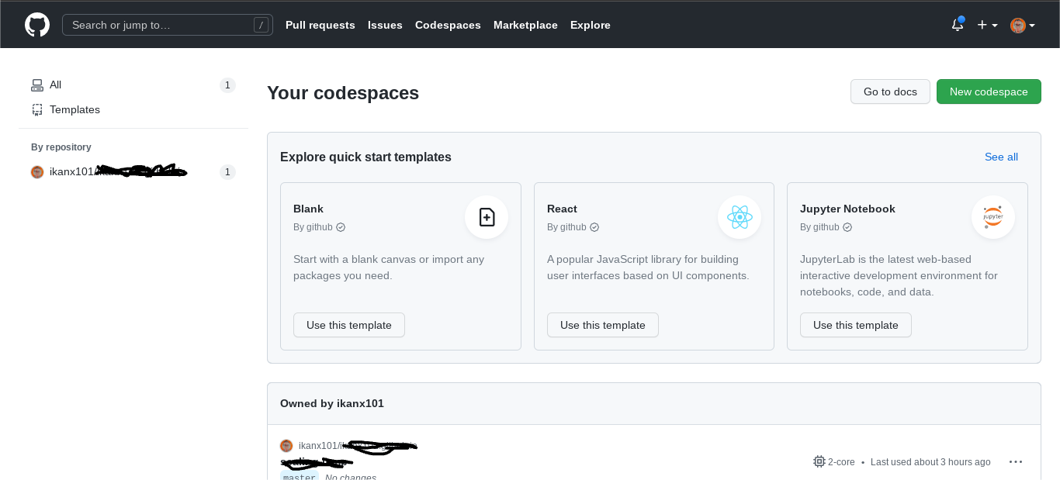1060x480 pixels.
Task: Open the Jupyter Notebook template title
Action: pos(847,209)
